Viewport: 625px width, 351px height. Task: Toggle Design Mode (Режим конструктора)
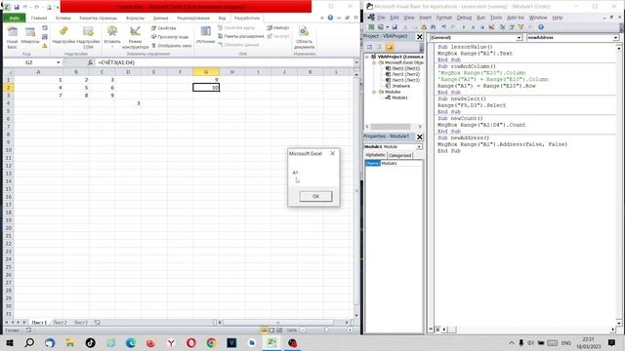coord(135,37)
